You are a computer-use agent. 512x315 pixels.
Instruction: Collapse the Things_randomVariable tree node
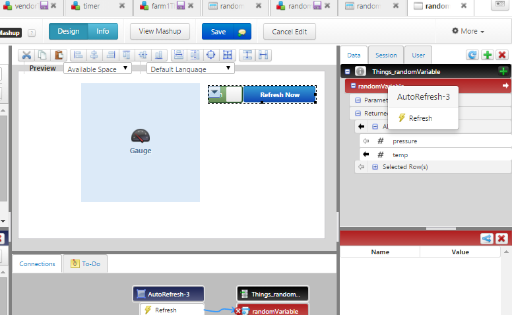click(348, 71)
